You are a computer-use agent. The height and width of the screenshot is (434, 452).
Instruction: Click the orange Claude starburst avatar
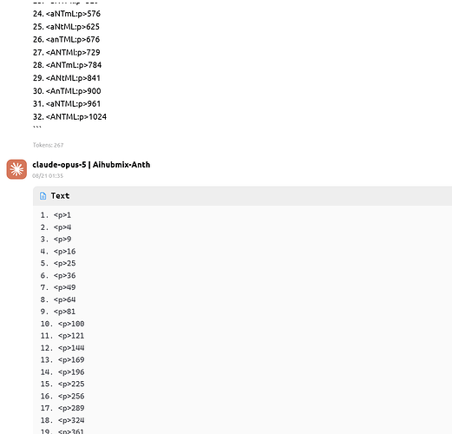[16, 169]
